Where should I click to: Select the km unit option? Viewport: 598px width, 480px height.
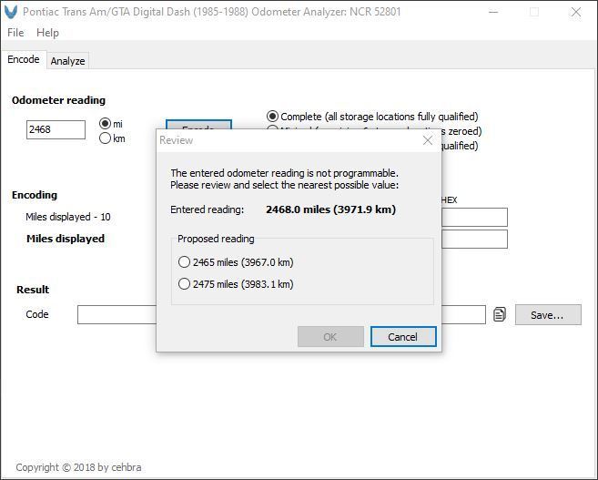(x=105, y=138)
